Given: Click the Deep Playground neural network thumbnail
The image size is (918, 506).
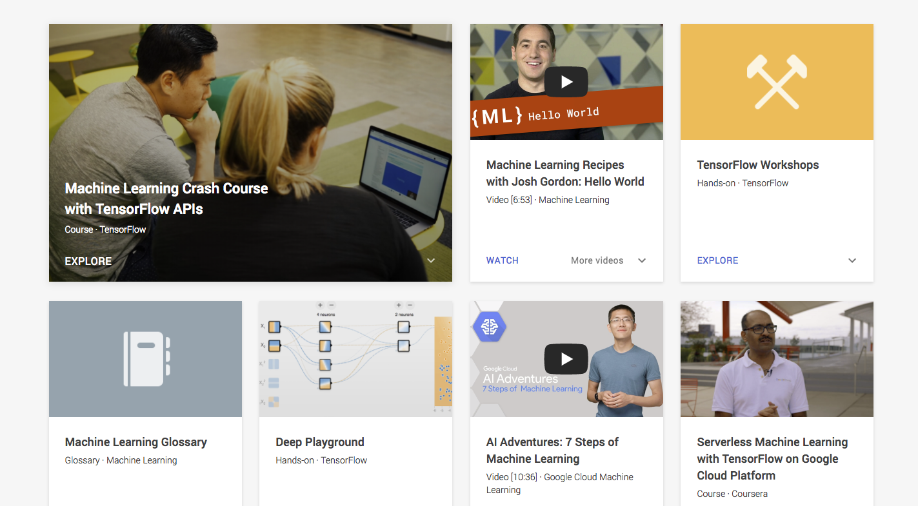Looking at the screenshot, I should pos(355,359).
